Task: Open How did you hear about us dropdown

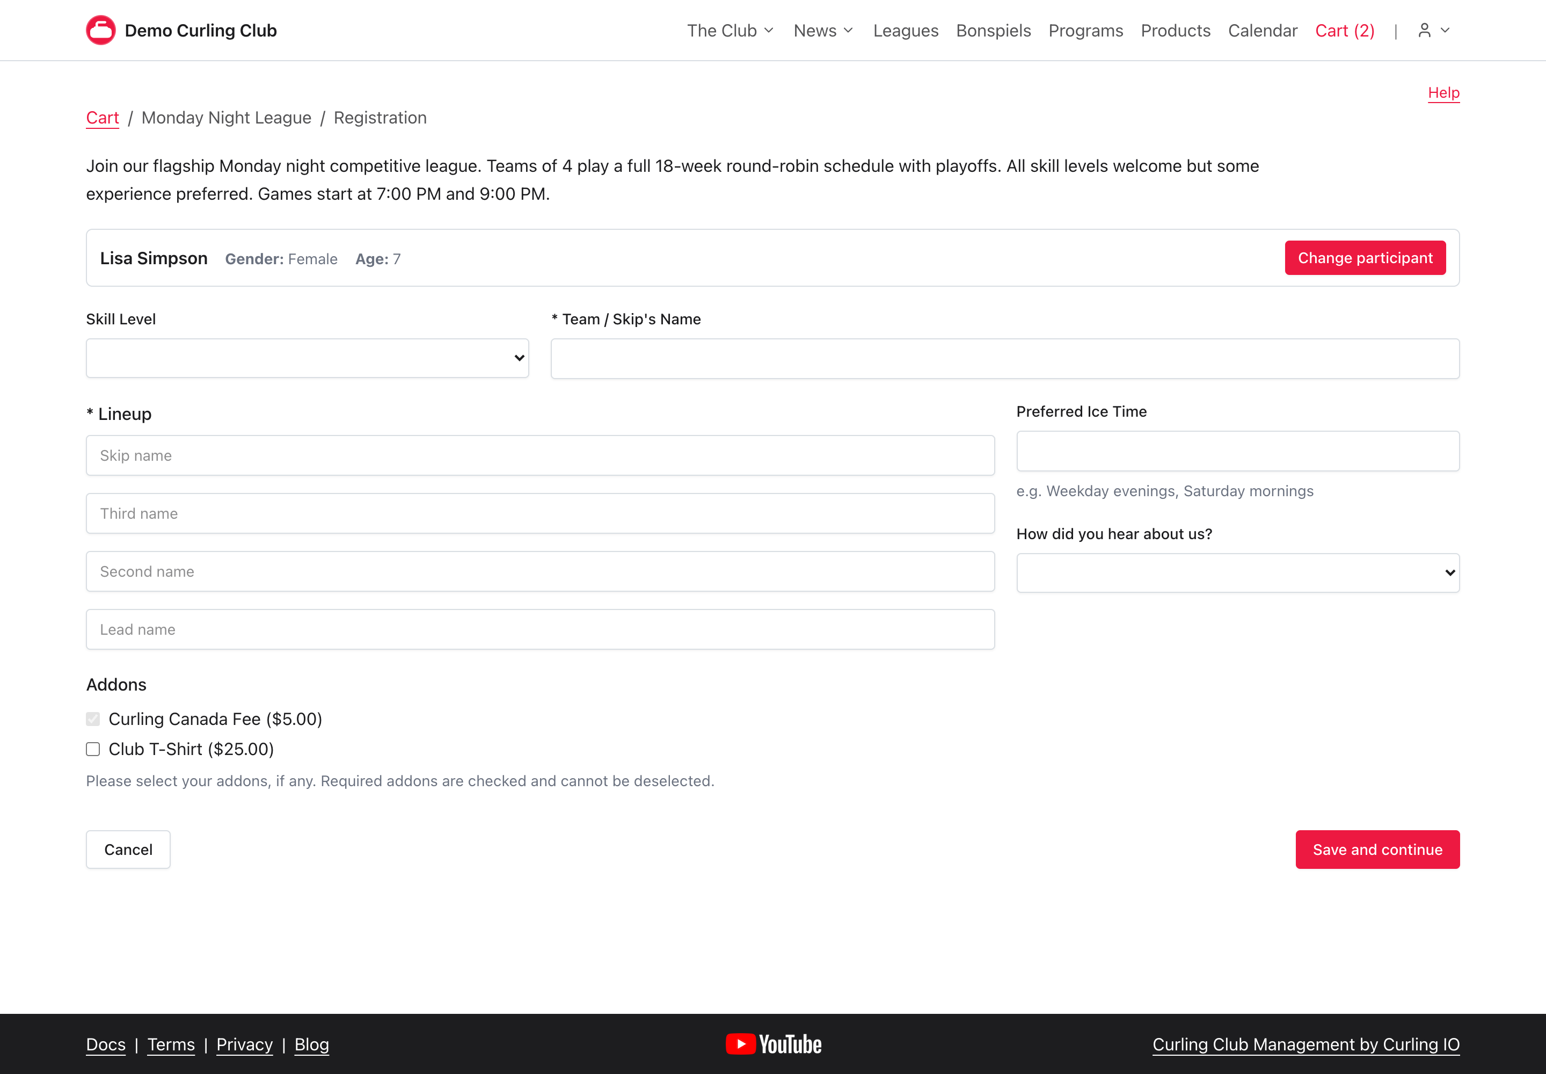Action: tap(1237, 572)
